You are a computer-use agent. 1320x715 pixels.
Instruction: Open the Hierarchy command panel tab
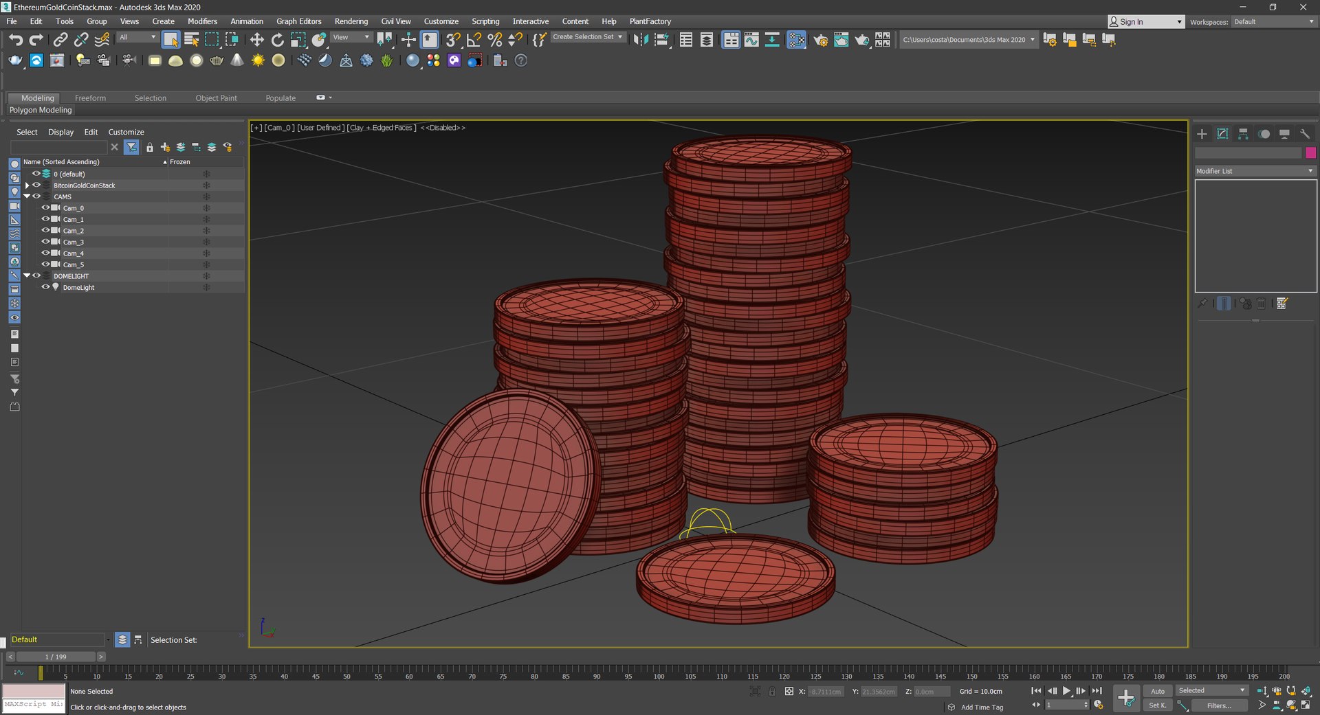tap(1243, 134)
